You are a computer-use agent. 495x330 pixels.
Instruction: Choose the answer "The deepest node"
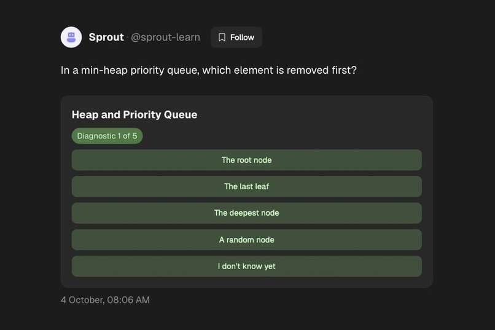pyautogui.click(x=246, y=213)
